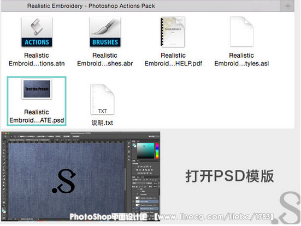Click the window title "Realistic Embroidery - Photoshop Actions Pack"

(91, 6)
